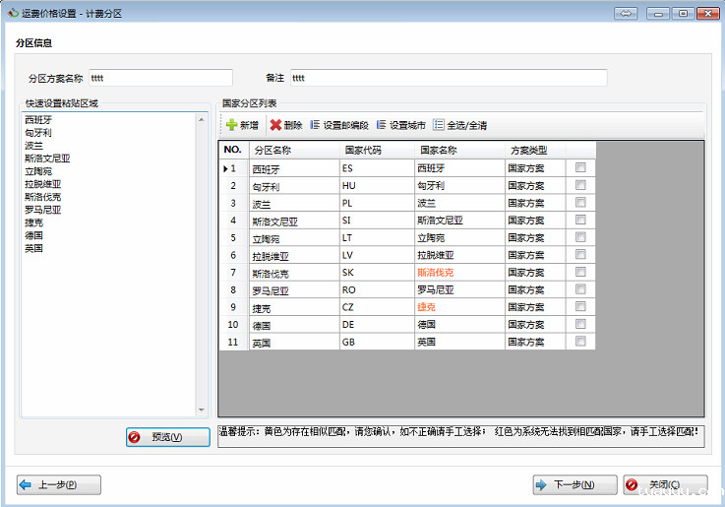
Task: Click the 分区名称 column header
Action: (x=294, y=150)
